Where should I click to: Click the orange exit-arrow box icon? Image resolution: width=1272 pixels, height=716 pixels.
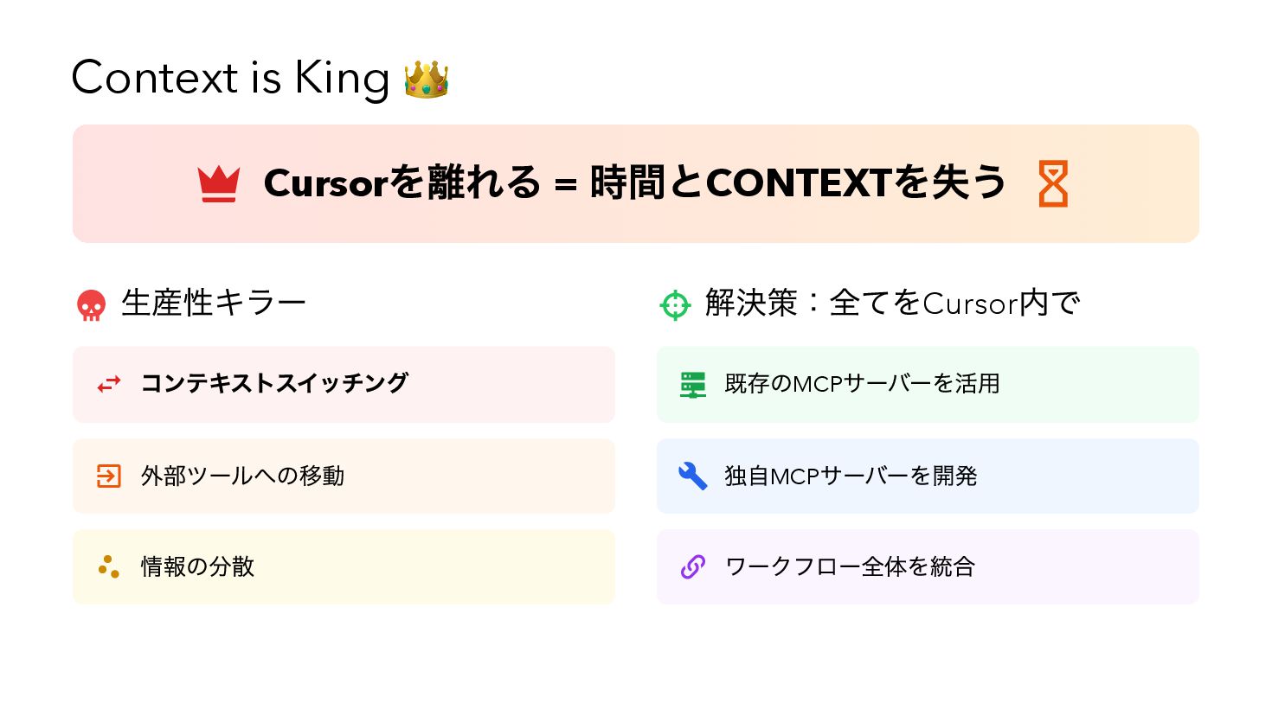pyautogui.click(x=109, y=476)
